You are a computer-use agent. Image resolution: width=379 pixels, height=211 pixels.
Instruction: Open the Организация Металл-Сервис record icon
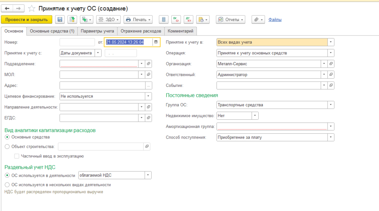pyautogui.click(x=331, y=64)
